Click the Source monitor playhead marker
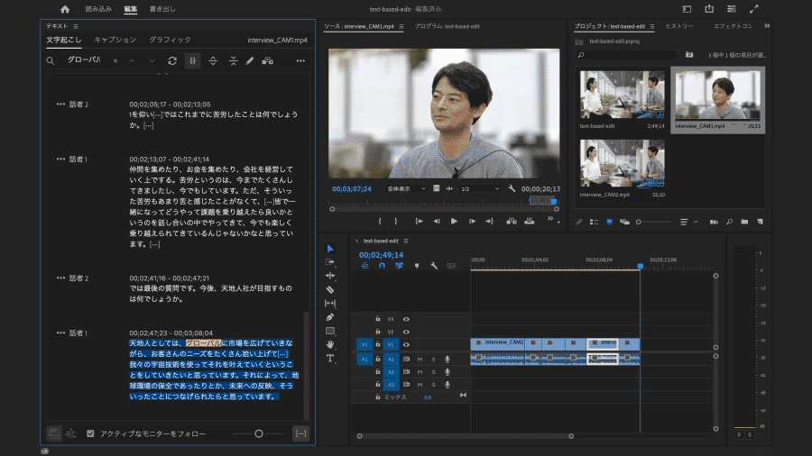This screenshot has height=456, width=812. tap(554, 201)
